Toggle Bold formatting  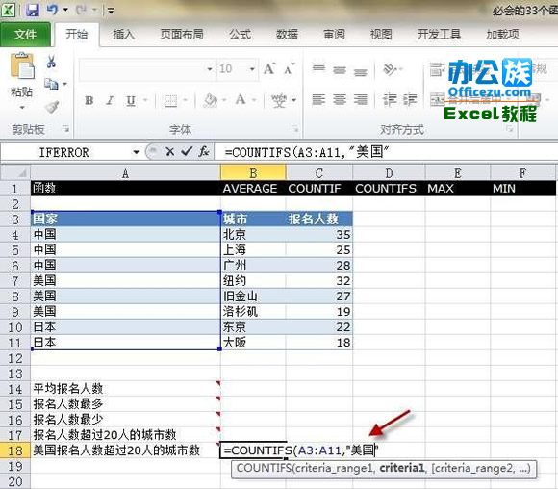[89, 101]
